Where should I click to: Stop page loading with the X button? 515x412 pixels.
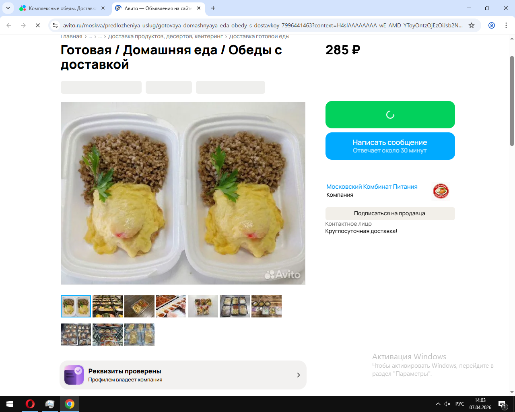[x=38, y=25]
